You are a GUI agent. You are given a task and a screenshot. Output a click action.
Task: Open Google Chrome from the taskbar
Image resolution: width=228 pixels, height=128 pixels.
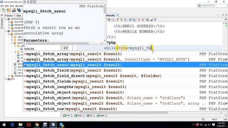(x=37, y=125)
